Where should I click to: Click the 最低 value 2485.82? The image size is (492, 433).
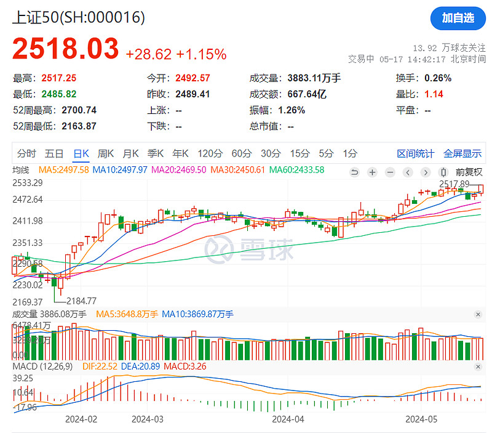tap(58, 94)
